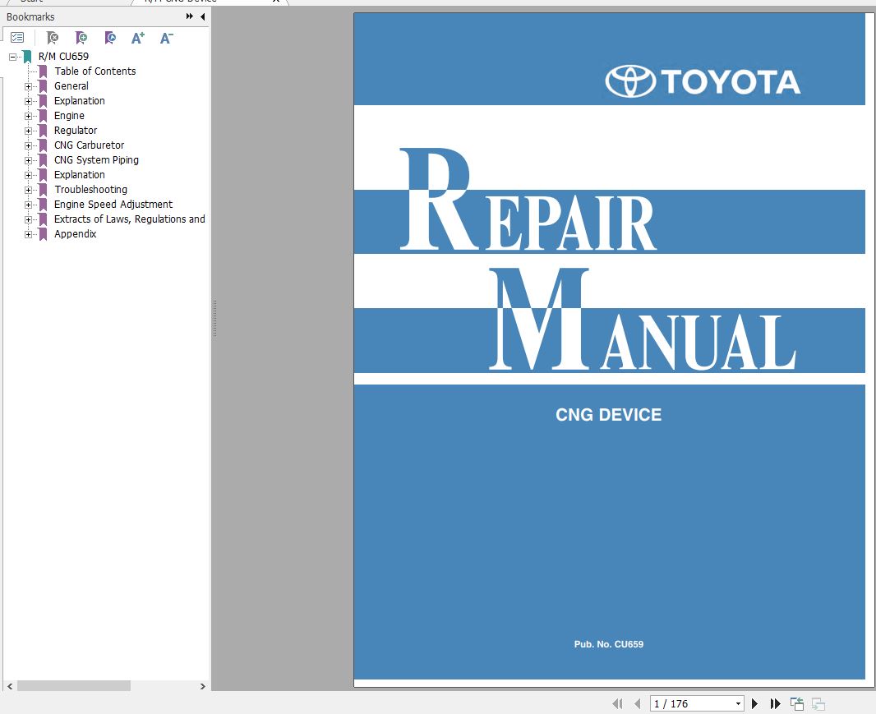The height and width of the screenshot is (714, 876).
Task: Select Extracts of Laws, Regulations bookmark label
Action: coord(130,219)
